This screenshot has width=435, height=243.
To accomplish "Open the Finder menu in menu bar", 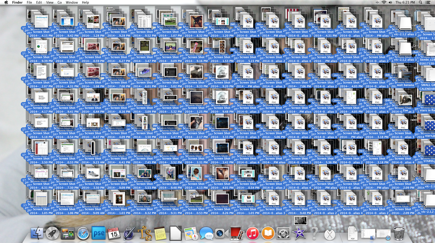I will 17,2.
